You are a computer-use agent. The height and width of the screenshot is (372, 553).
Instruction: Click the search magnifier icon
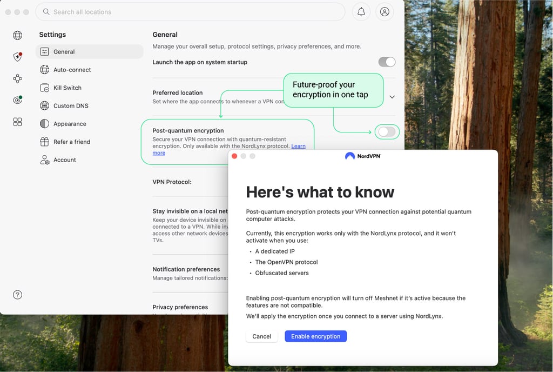pos(46,12)
